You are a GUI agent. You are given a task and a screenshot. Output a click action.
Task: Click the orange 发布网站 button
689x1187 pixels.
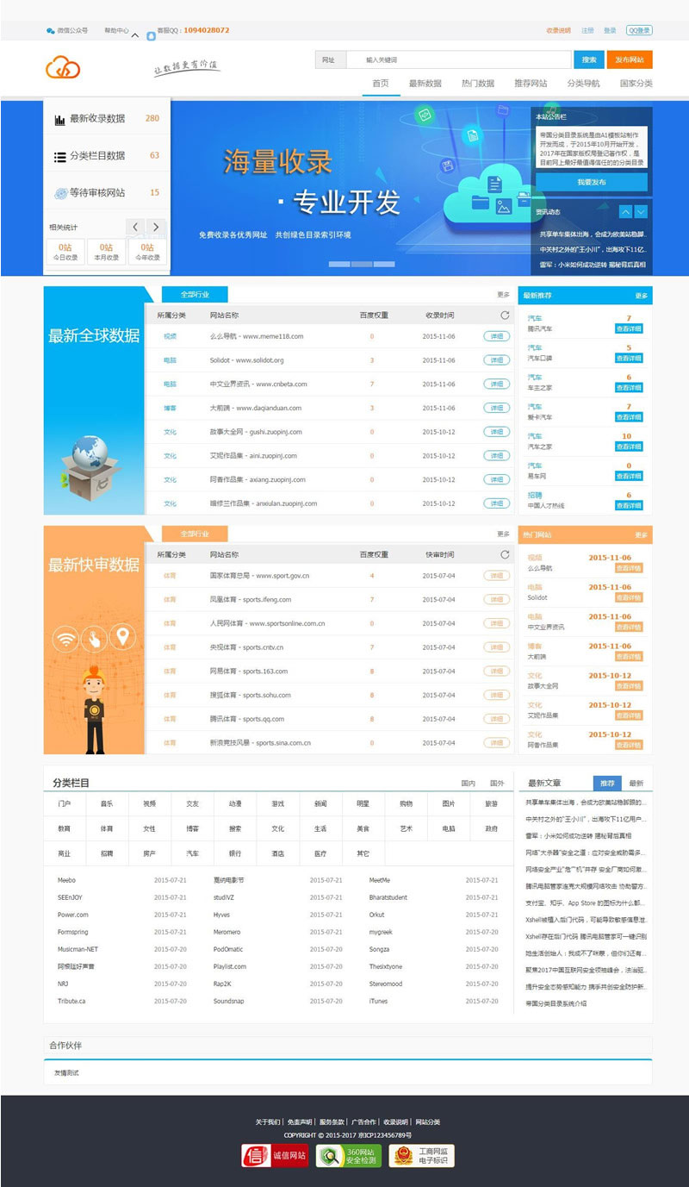pos(630,59)
